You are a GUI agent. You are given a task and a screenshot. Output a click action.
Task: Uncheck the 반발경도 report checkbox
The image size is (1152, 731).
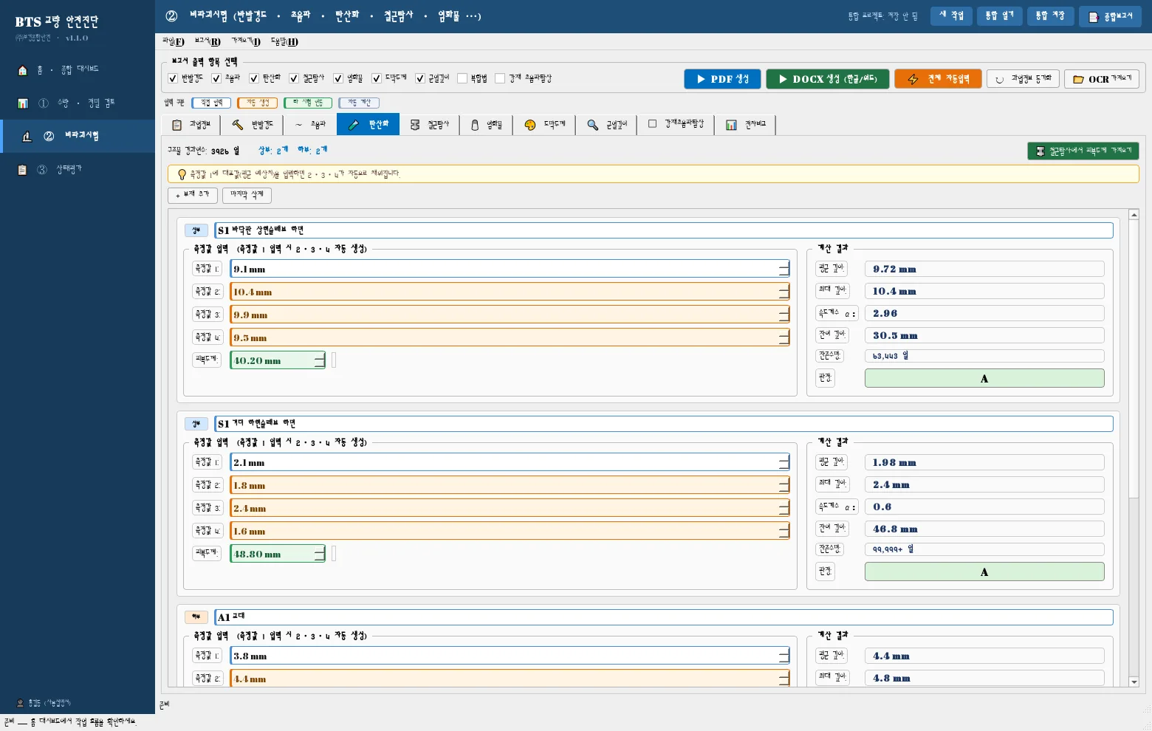tap(173, 78)
